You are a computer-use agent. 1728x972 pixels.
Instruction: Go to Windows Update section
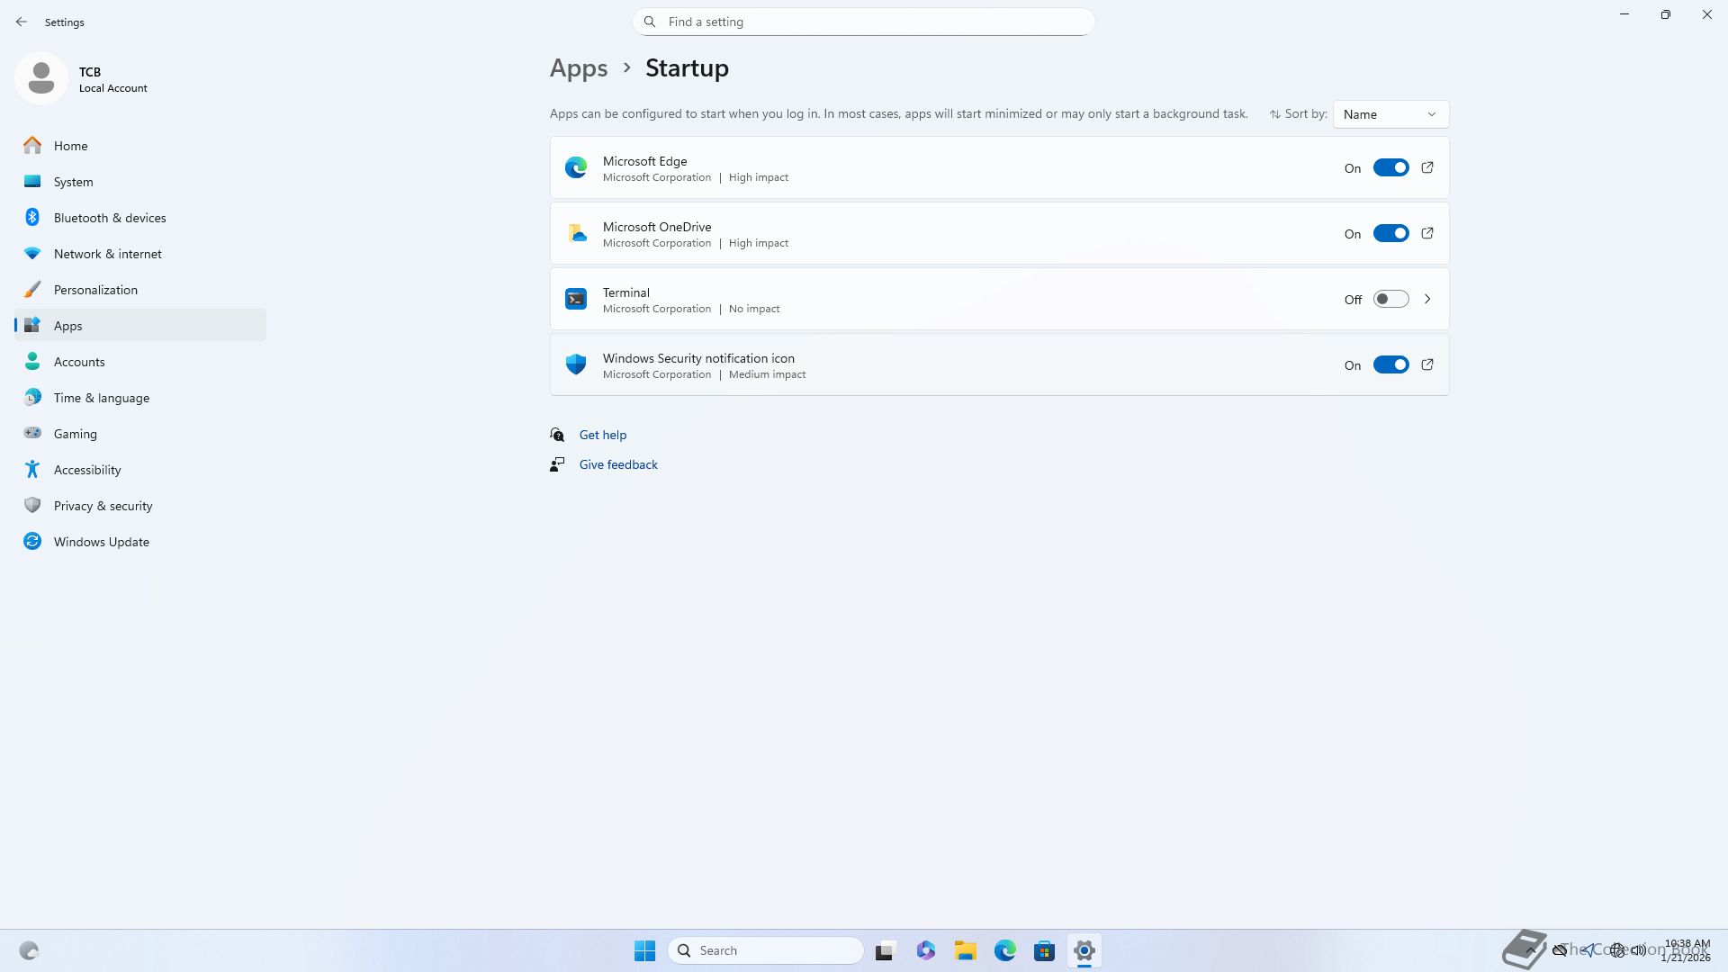pyautogui.click(x=101, y=542)
